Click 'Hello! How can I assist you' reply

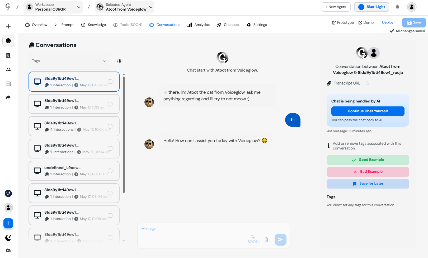coord(215,141)
